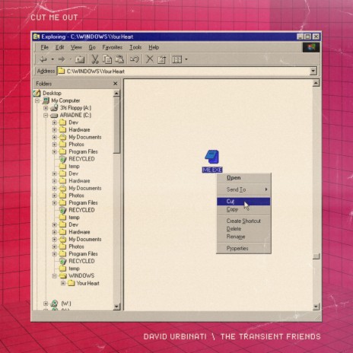This screenshot has height=353, width=353.
Task: Select the 3½ Floppy (A:) drive icon
Action: click(54, 108)
